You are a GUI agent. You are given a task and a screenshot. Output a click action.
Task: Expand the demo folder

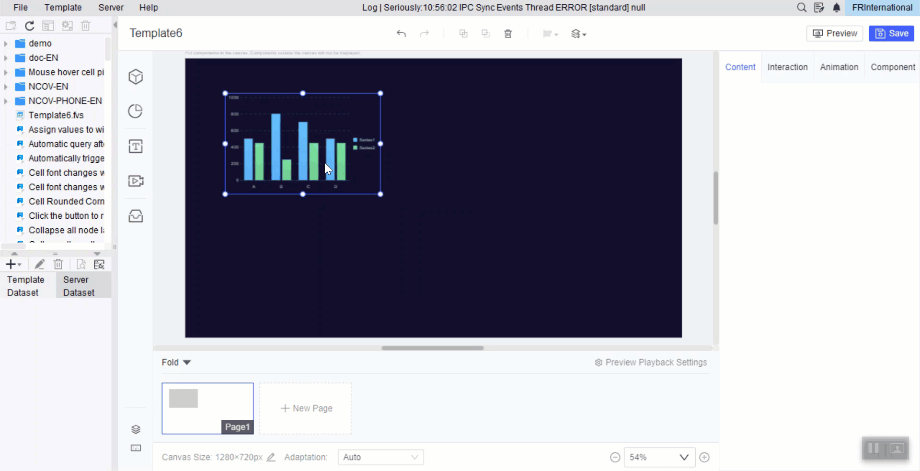pos(6,44)
